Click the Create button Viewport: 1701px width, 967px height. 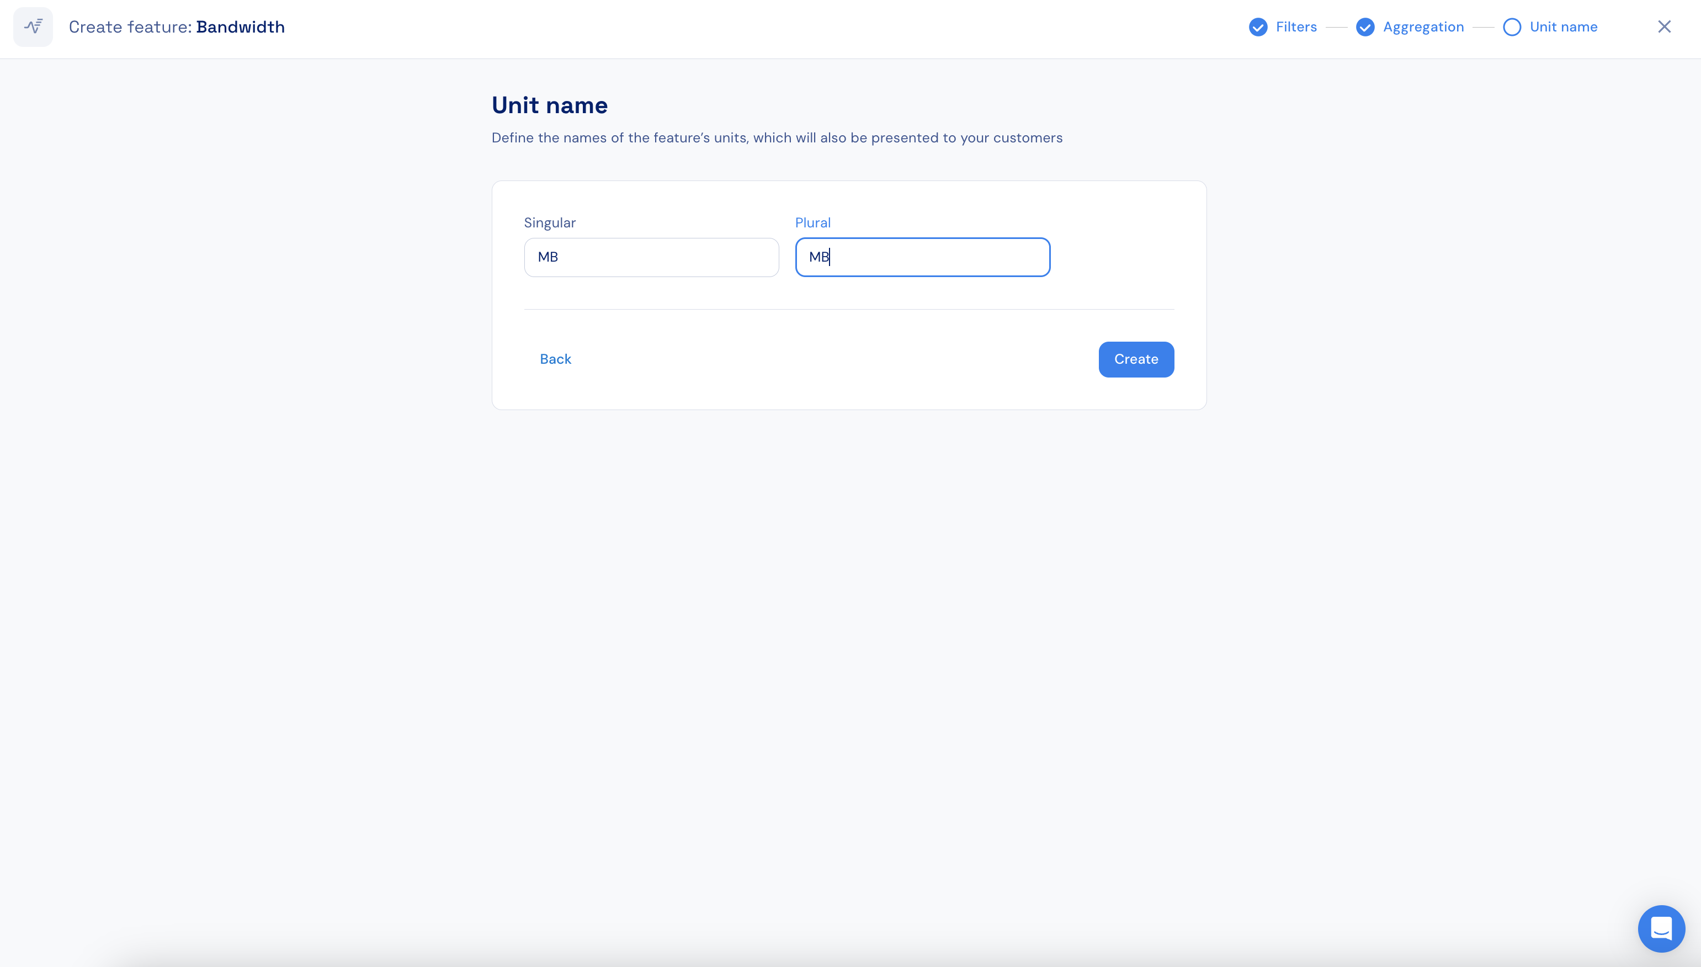click(x=1136, y=359)
